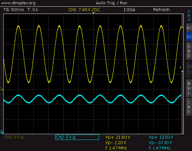This screenshot has height=151, width=192.
Task: Click the trigger position marker at top center
Action: 93,14
